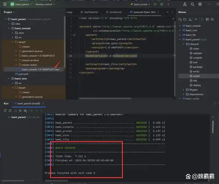Close the pom.xml (hami_file) tab
The height and width of the screenshot is (184, 219).
pyautogui.click(x=158, y=12)
